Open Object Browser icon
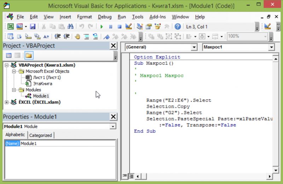Screen dimensions: 283x184 pyautogui.click(x=158, y=27)
